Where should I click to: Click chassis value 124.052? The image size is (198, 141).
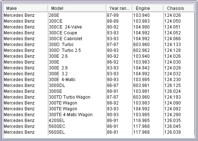coord(172,33)
